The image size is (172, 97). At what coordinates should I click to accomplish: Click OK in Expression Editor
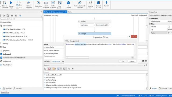click(123, 61)
